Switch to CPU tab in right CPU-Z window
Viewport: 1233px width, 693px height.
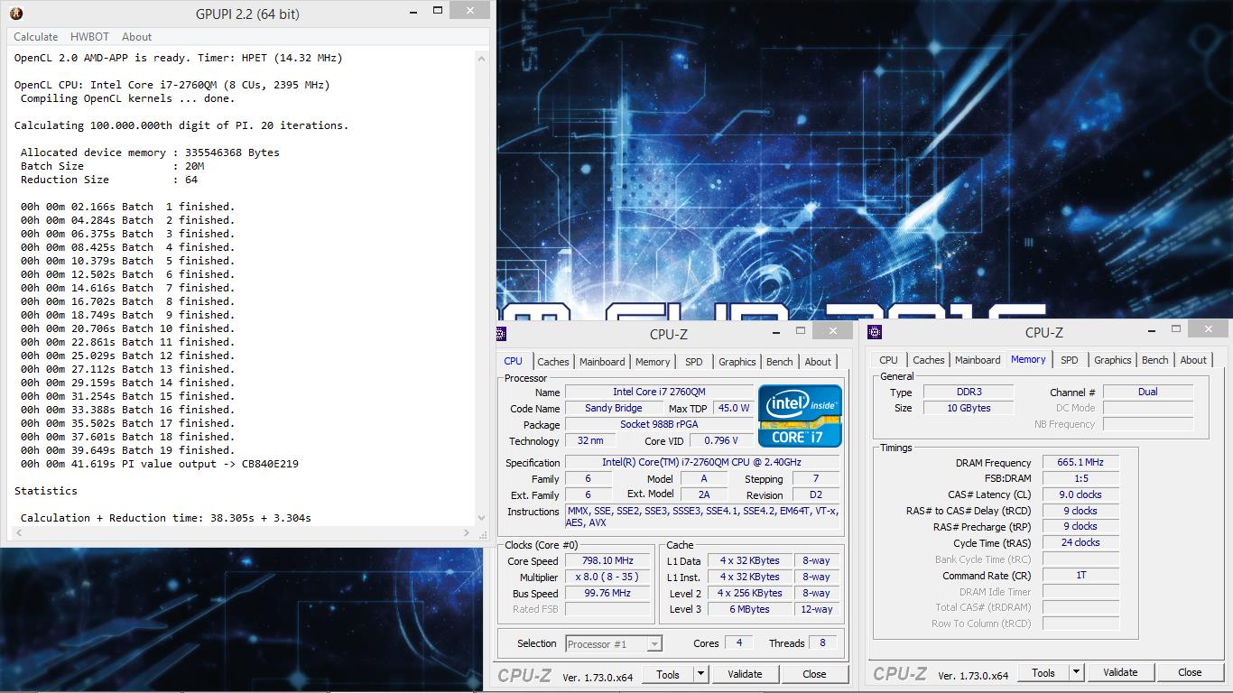(889, 360)
